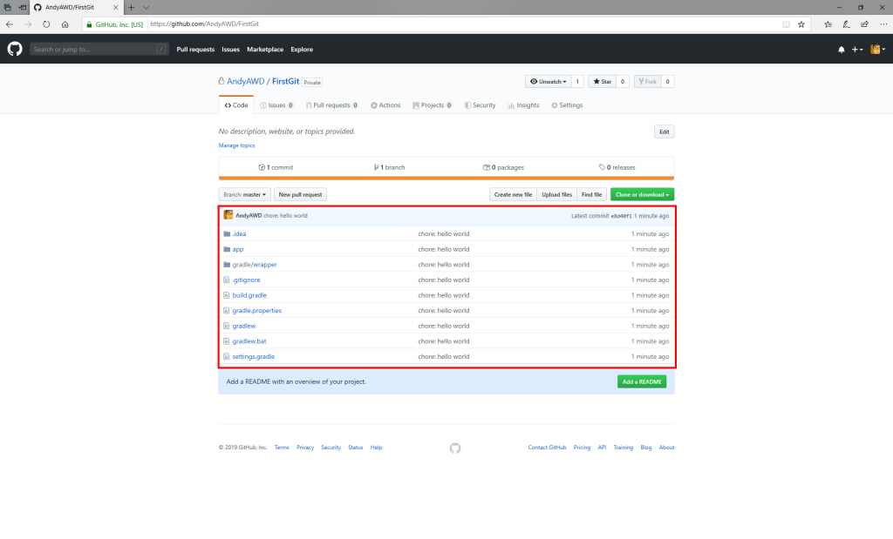
Task: Focus the Search or jump to field
Action: click(99, 50)
